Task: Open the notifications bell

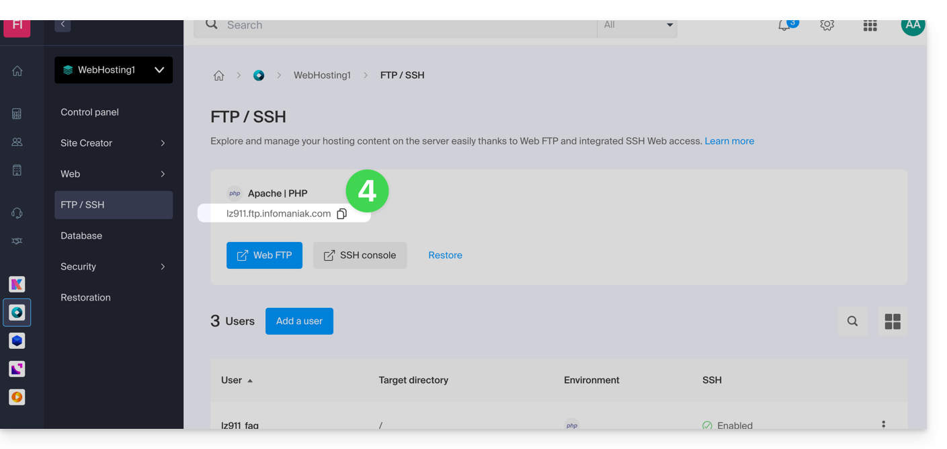Action: click(784, 26)
